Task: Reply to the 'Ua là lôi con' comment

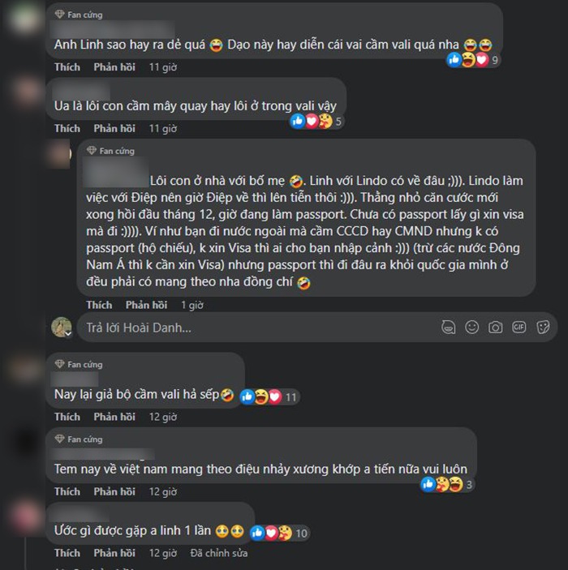Action: 114,128
